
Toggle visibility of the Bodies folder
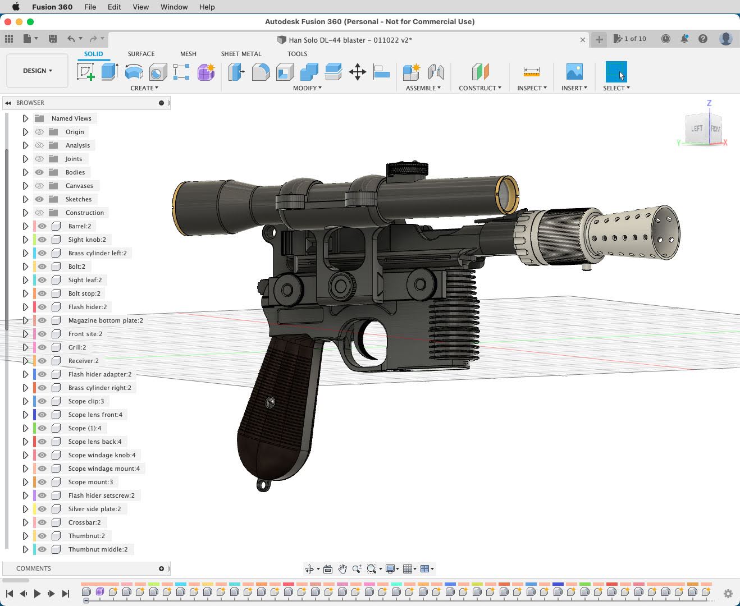point(39,172)
